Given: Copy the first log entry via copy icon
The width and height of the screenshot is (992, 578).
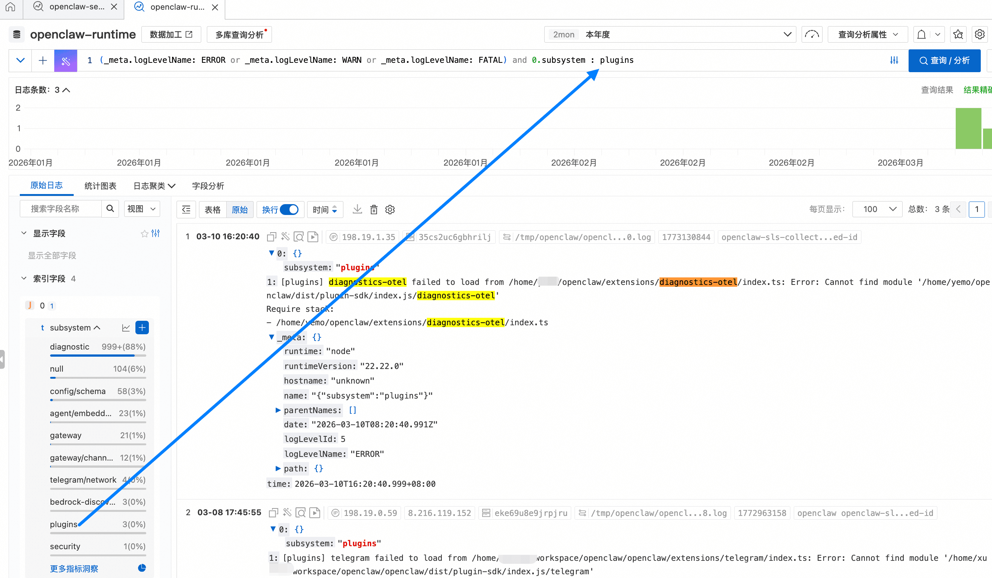Looking at the screenshot, I should coord(272,237).
